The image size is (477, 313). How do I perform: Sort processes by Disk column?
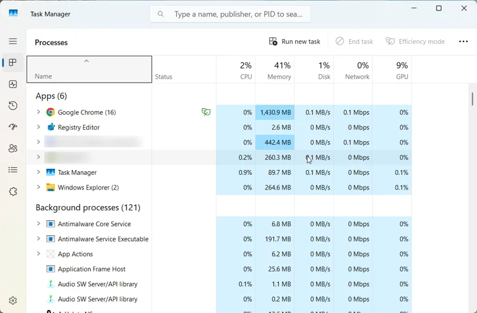(x=314, y=69)
